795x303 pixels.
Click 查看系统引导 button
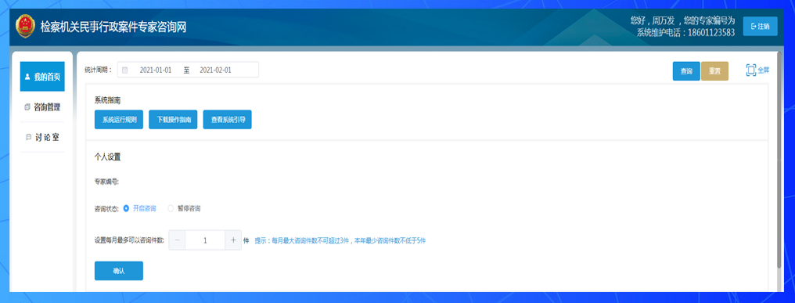pyautogui.click(x=227, y=120)
